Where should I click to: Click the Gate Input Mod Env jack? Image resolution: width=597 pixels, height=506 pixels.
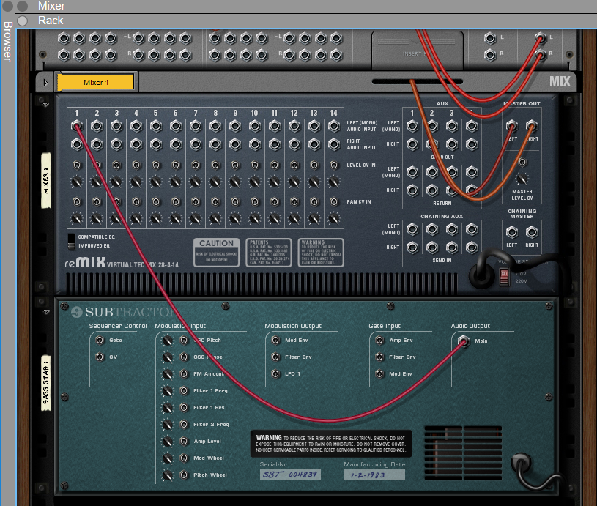379,373
